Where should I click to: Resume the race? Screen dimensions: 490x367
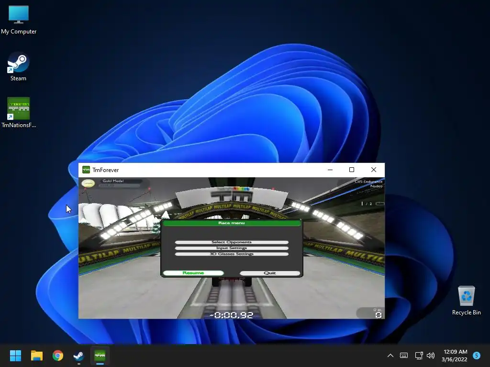tap(193, 273)
